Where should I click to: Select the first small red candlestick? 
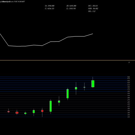coord(8,112)
